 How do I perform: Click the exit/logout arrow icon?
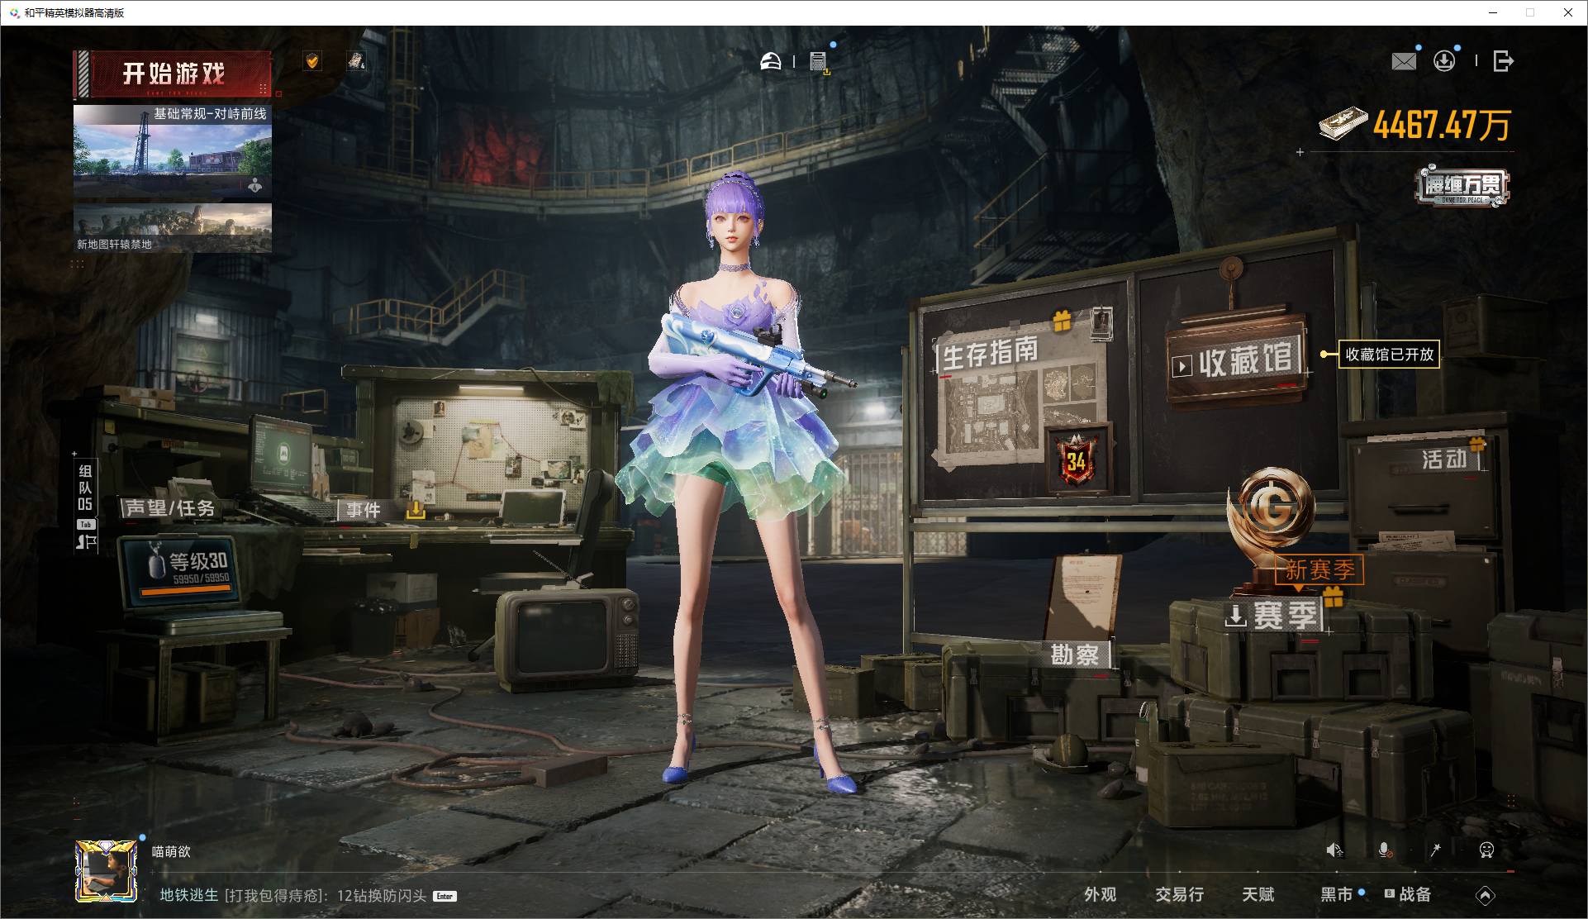click(1503, 61)
